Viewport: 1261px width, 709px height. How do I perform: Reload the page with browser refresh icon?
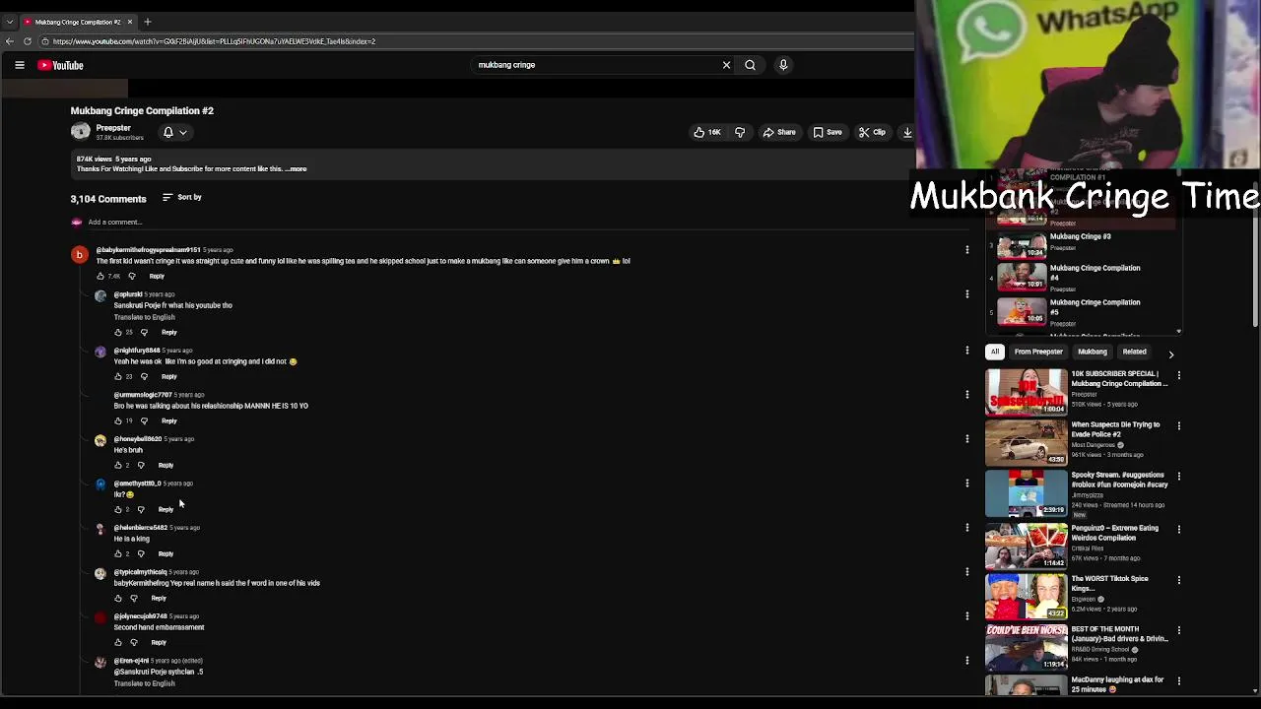pyautogui.click(x=28, y=41)
